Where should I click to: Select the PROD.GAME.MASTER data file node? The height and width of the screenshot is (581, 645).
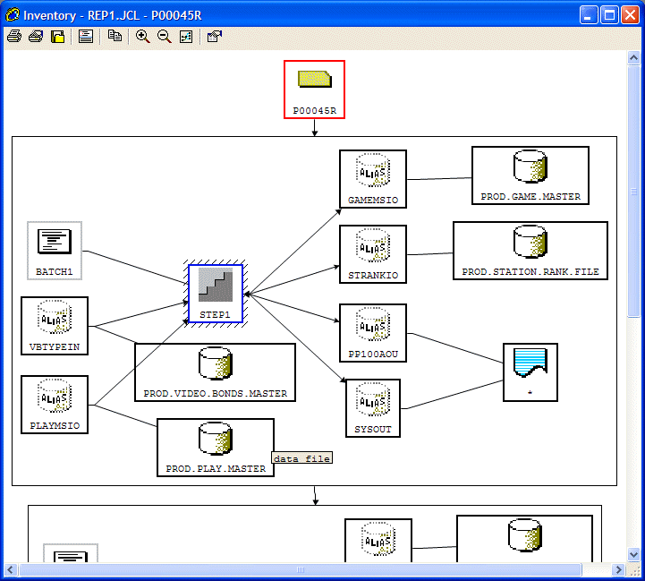[530, 175]
